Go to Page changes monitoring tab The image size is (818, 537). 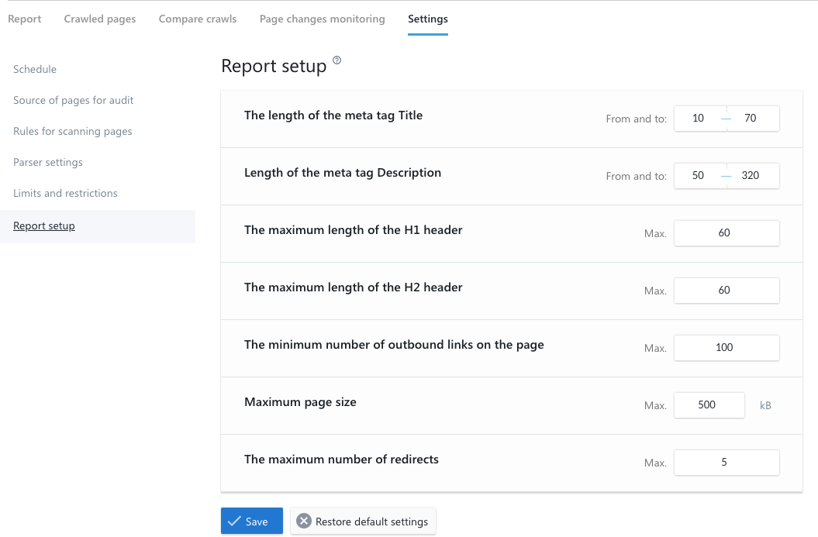[x=322, y=19]
